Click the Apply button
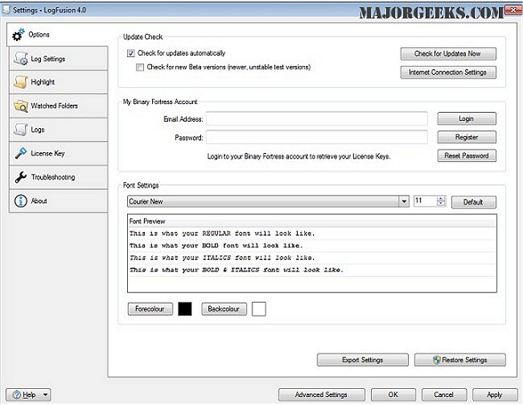The image size is (523, 405). (x=495, y=395)
